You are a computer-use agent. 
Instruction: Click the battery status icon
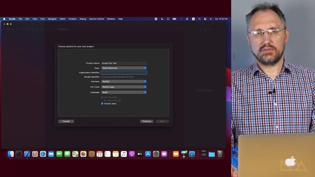174,19
